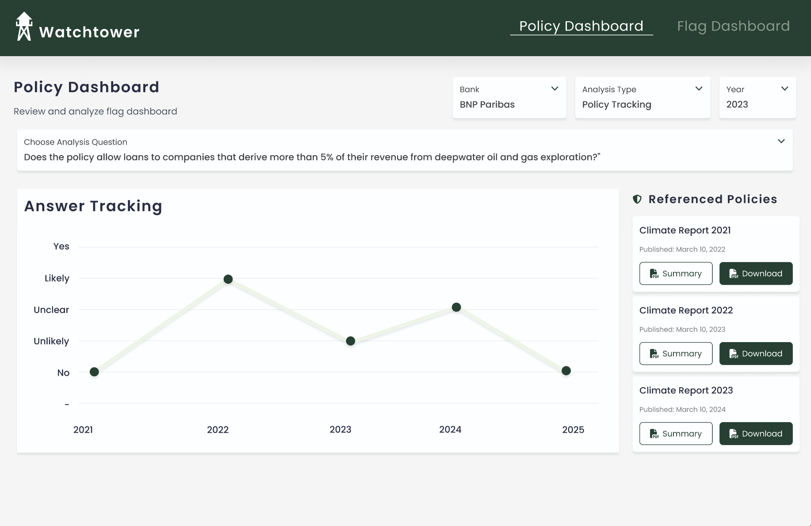Click the 2022 data point at Likely
811x526 pixels.
(x=228, y=279)
